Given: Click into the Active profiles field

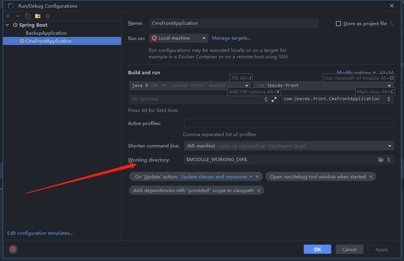Looking at the screenshot, I should pyautogui.click(x=289, y=123).
